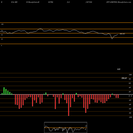Image resolution: width=133 pixels, height=133 pixels.
Task: Click the RSI axis label 70
Action: tap(2, 31)
